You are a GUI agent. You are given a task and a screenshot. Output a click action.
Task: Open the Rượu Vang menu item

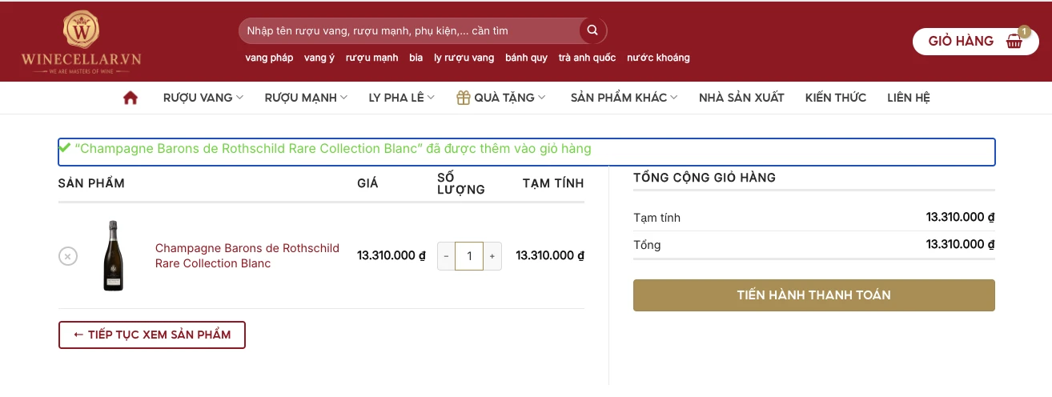click(x=203, y=98)
